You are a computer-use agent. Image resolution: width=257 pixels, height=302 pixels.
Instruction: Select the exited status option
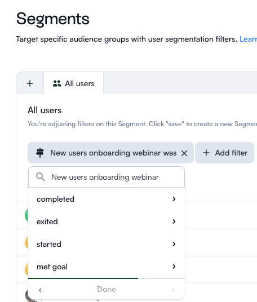107,221
